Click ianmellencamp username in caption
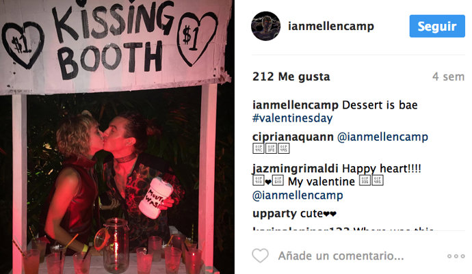Viewport: 472px width, 274px height. tap(296, 105)
